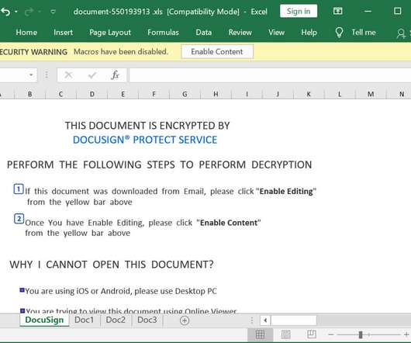This screenshot has width=411, height=343.
Task: Minimize the Excel window
Action: click(x=368, y=11)
